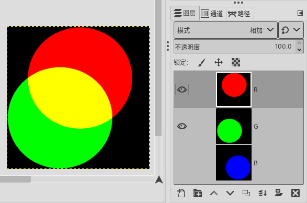Show the B layer by clicking its visibility box
The height and width of the screenshot is (203, 307).
click(x=182, y=163)
